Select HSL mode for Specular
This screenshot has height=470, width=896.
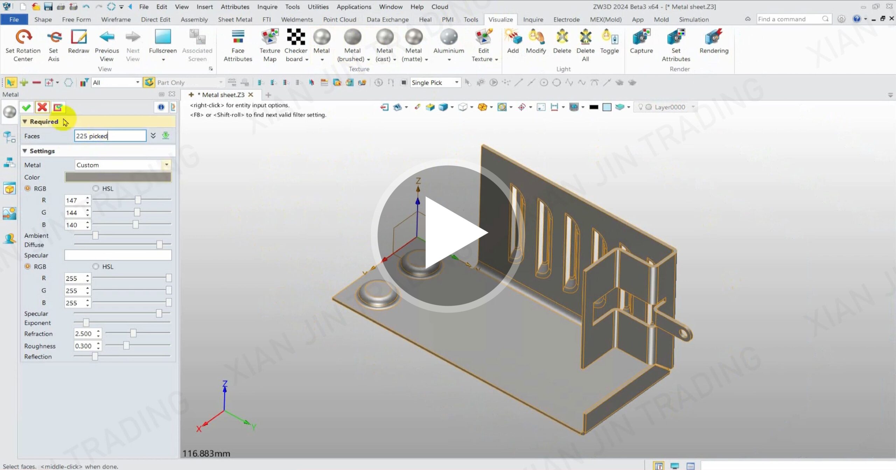pos(96,266)
